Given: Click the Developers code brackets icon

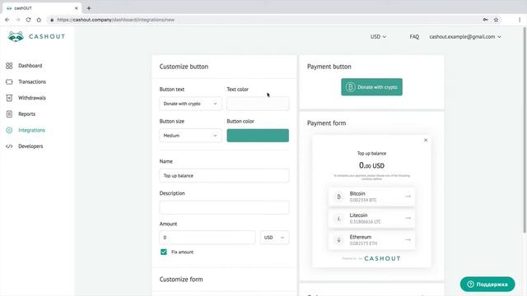Looking at the screenshot, I should point(9,146).
